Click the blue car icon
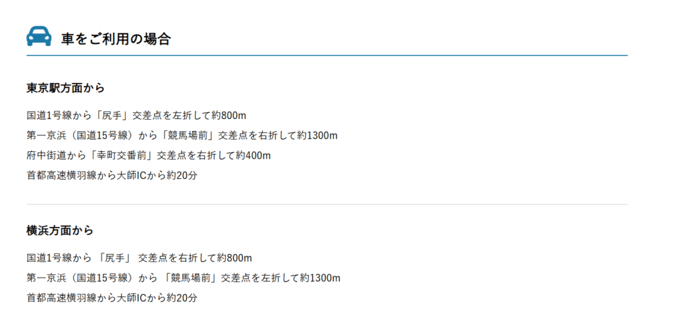The height and width of the screenshot is (323, 693). pyautogui.click(x=39, y=36)
